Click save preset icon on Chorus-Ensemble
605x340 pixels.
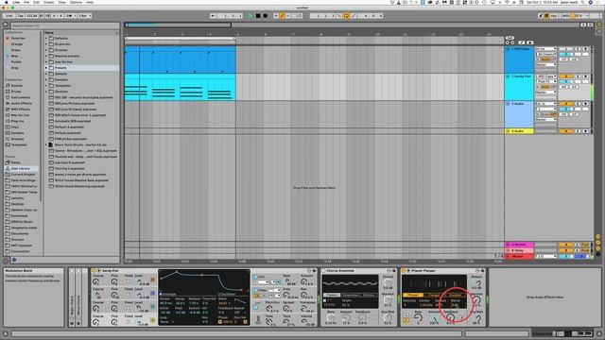(394, 271)
